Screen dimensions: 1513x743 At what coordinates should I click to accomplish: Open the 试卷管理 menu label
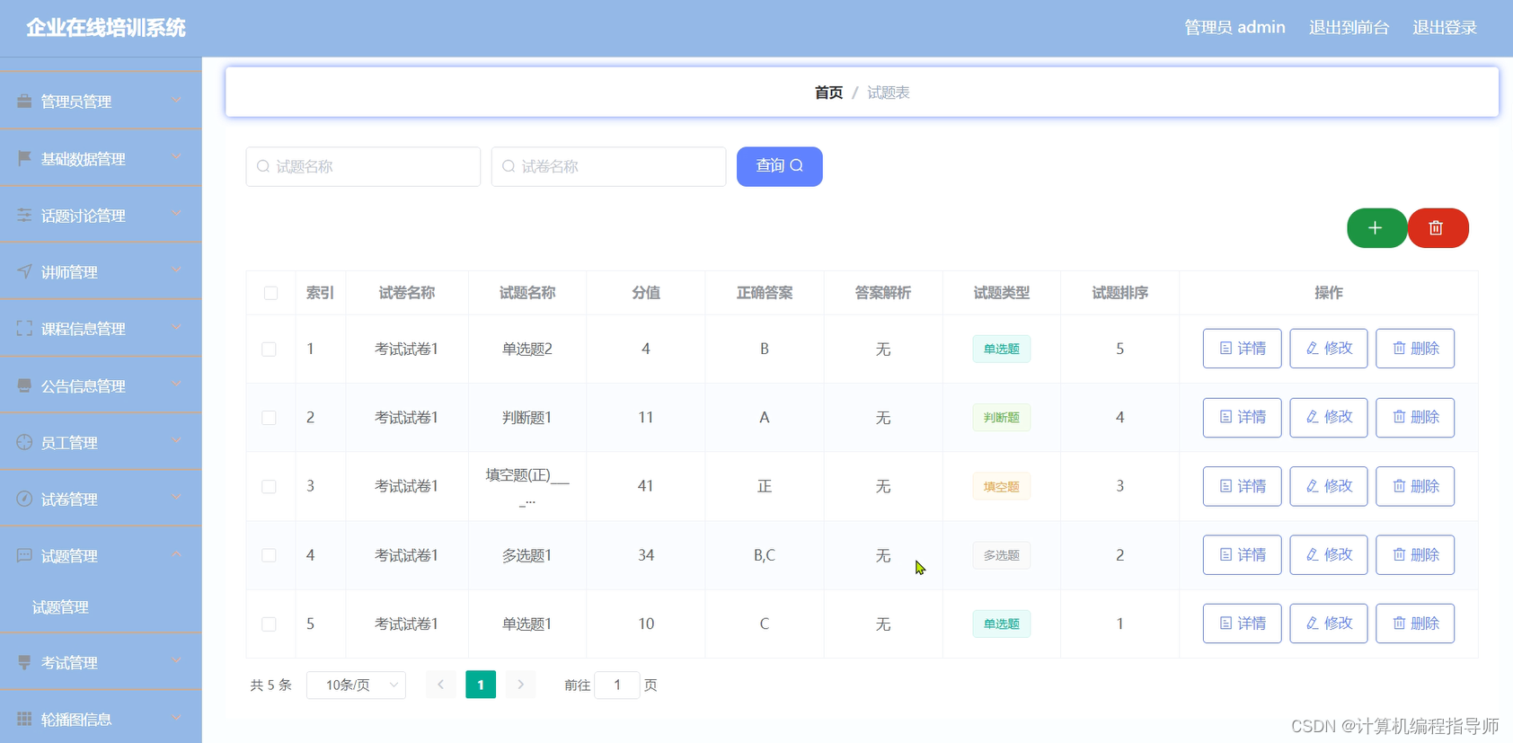(x=69, y=500)
